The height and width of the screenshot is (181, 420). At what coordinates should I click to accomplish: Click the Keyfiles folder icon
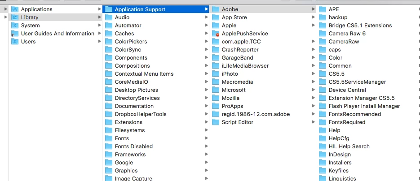(x=323, y=171)
